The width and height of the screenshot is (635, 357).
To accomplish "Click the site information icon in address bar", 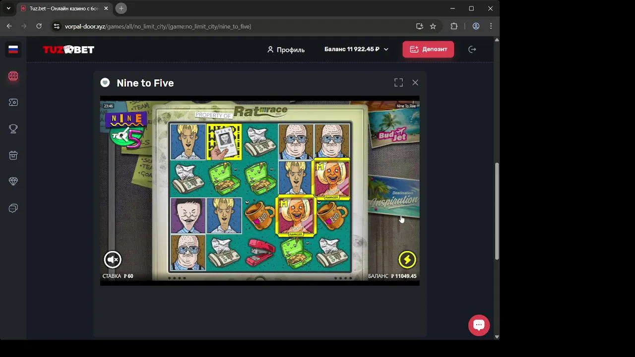I will (56, 26).
